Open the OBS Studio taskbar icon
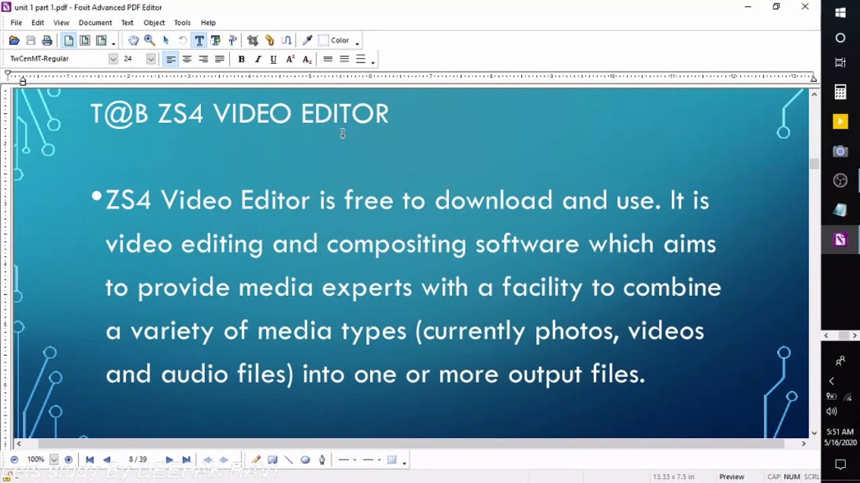 tap(841, 180)
